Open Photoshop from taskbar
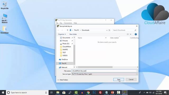 [94, 93]
